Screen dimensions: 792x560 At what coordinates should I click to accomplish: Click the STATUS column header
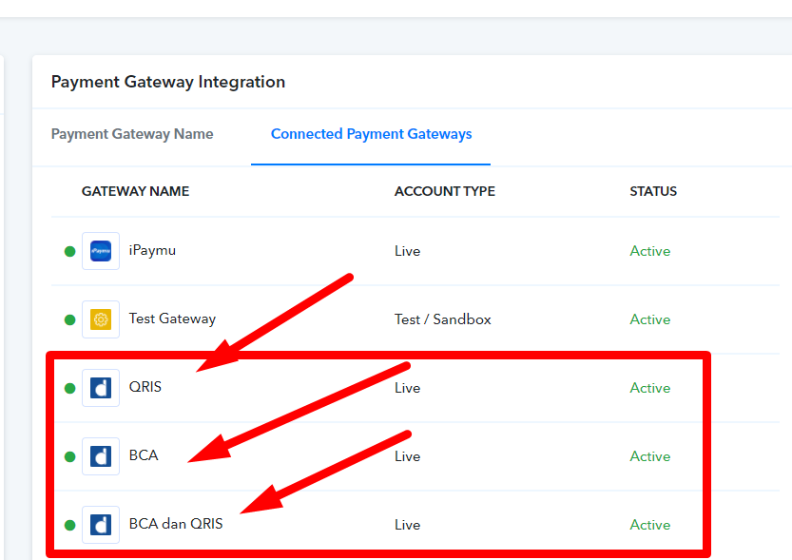click(x=653, y=191)
